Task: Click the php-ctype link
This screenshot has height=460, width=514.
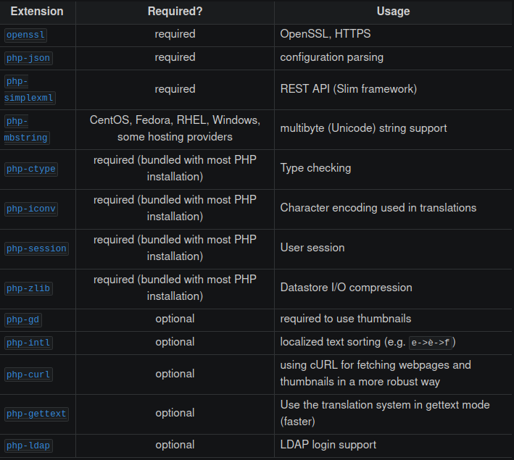Action: 30,169
